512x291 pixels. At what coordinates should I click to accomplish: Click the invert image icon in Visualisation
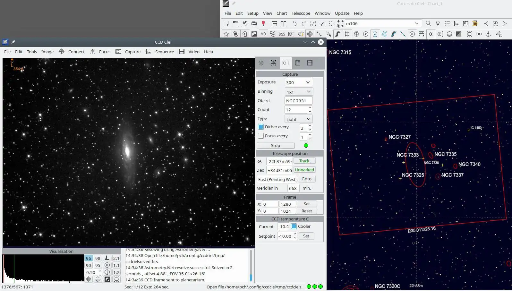[x=107, y=279]
